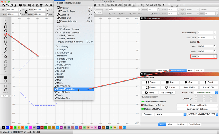Screen dimensions: 219x134
Task: Select the Measure ruler tool
Action: [5, 52]
